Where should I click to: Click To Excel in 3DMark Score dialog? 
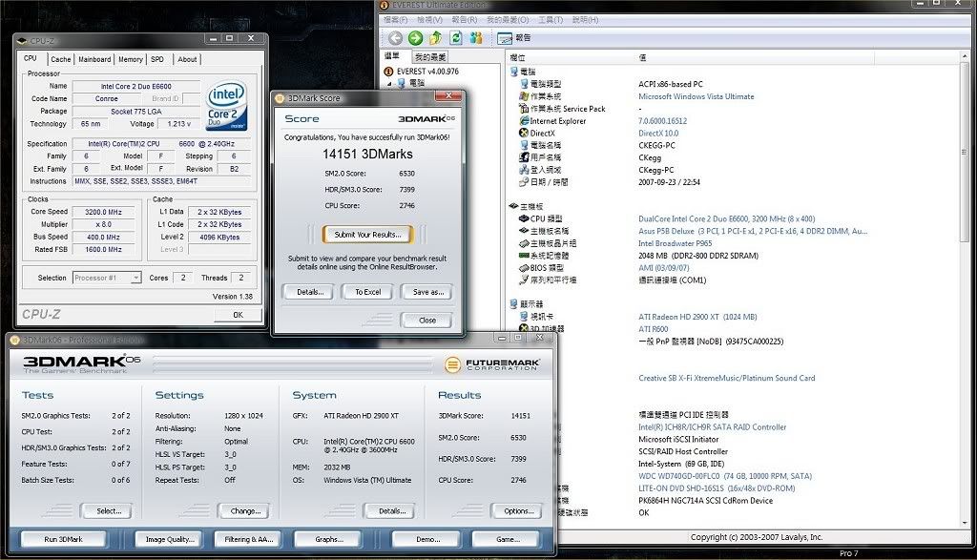point(367,292)
